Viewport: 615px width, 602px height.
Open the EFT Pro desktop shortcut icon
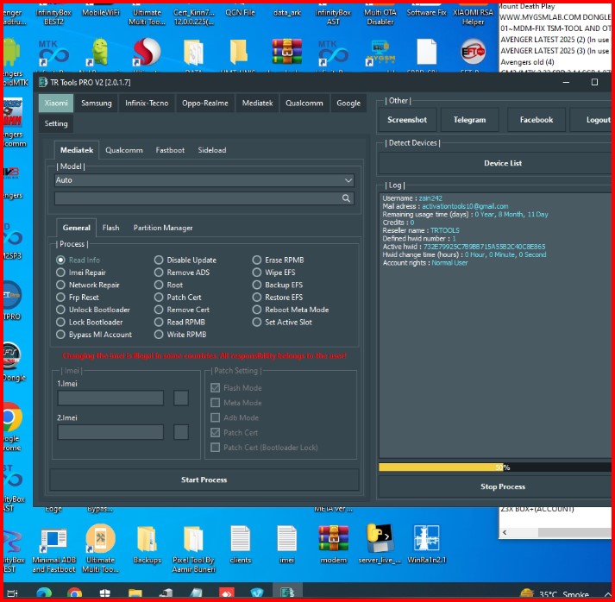point(472,52)
